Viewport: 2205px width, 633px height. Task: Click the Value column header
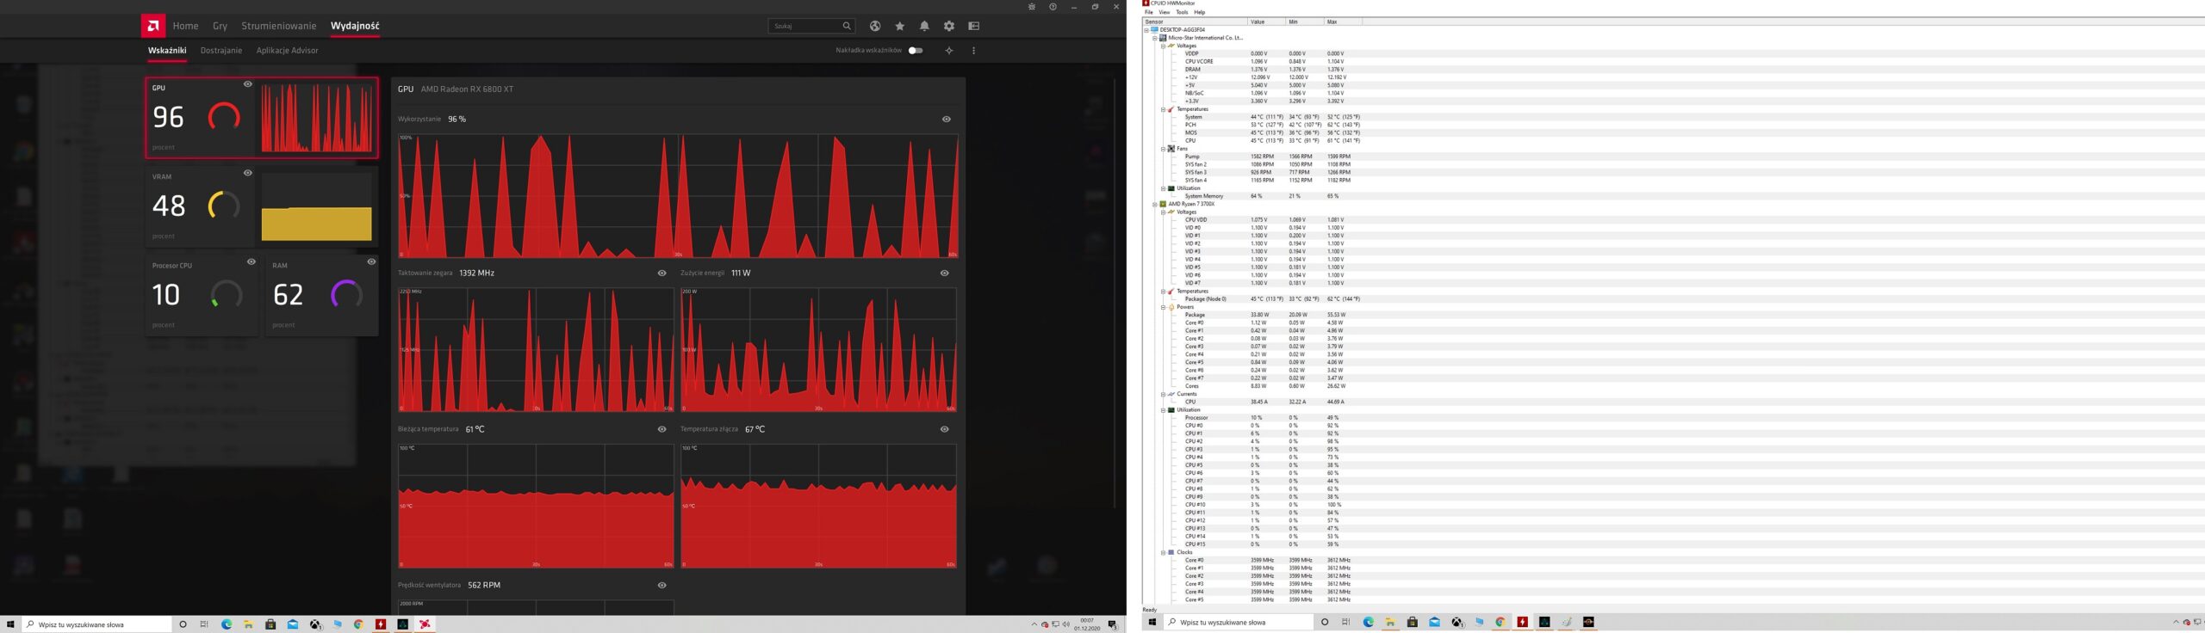[x=1266, y=22]
